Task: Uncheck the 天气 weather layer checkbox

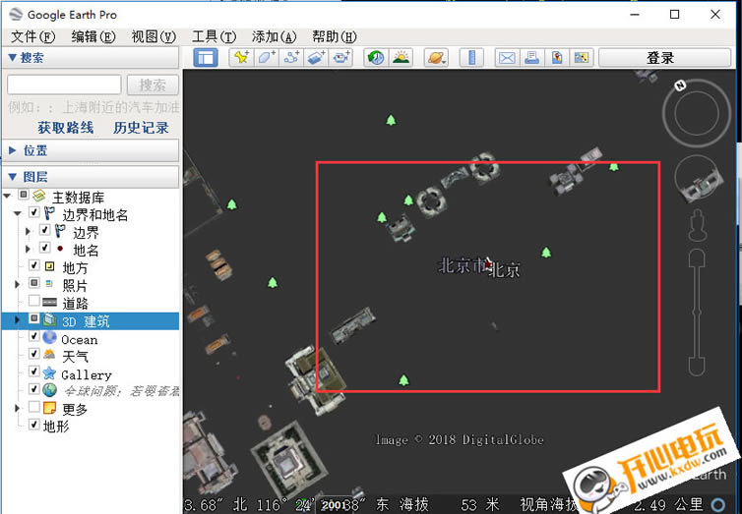Action: click(x=34, y=356)
